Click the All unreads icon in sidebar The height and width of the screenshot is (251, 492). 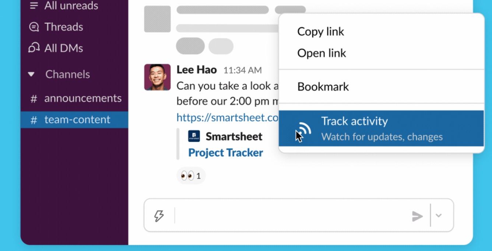pos(34,6)
